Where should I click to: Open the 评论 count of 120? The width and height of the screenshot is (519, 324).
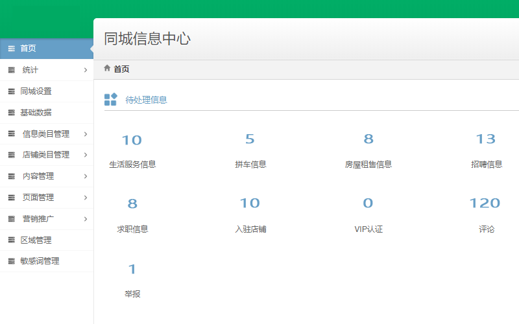click(485, 203)
